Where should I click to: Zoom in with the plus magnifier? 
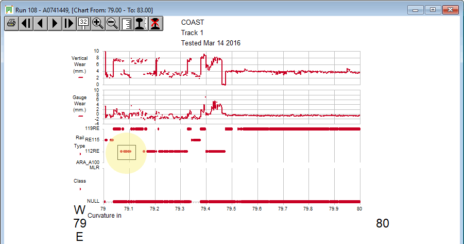point(98,23)
